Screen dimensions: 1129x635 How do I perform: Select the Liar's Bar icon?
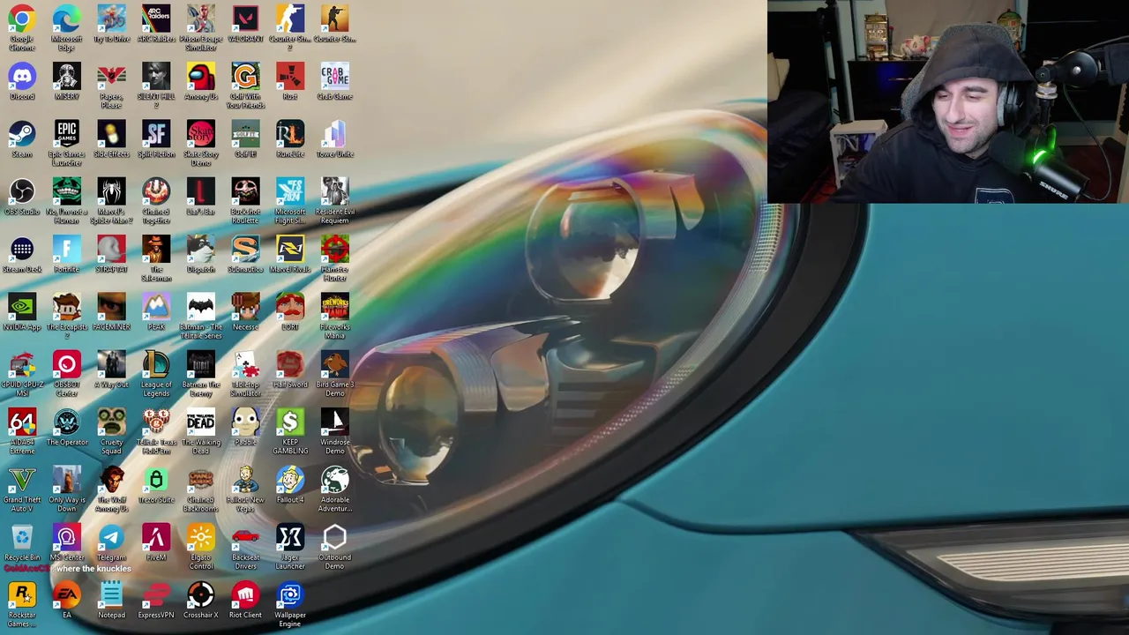pos(201,192)
